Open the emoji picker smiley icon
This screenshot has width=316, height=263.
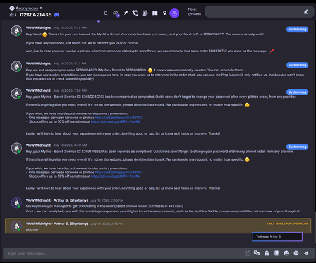[x=286, y=254]
